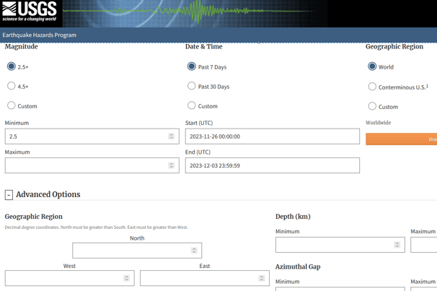Focus the North coordinate field
The height and width of the screenshot is (291, 437).
point(137,251)
